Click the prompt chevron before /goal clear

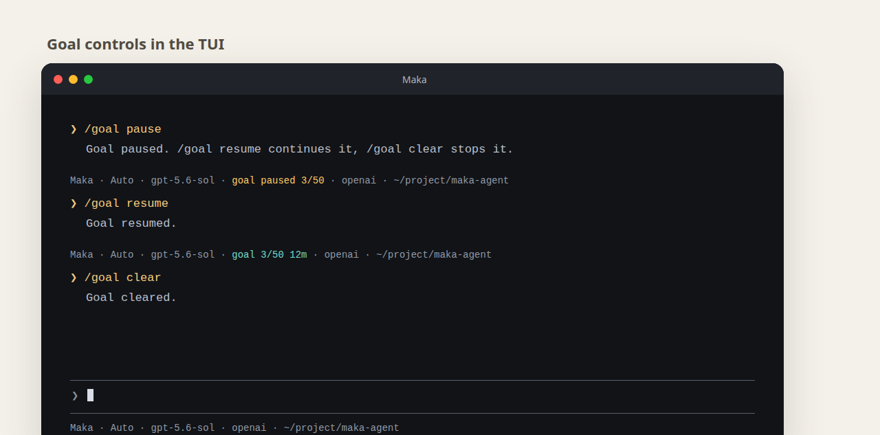[74, 278]
